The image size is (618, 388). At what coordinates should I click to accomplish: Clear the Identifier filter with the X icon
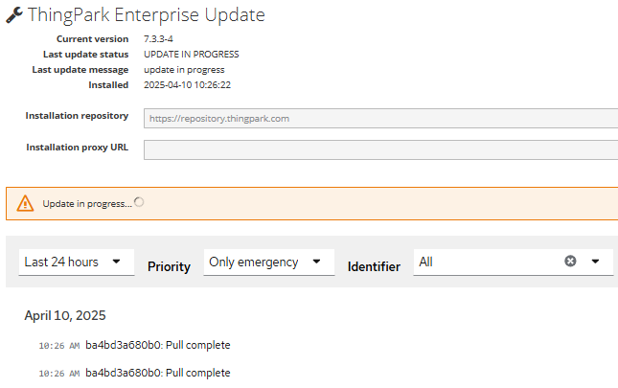(x=570, y=261)
